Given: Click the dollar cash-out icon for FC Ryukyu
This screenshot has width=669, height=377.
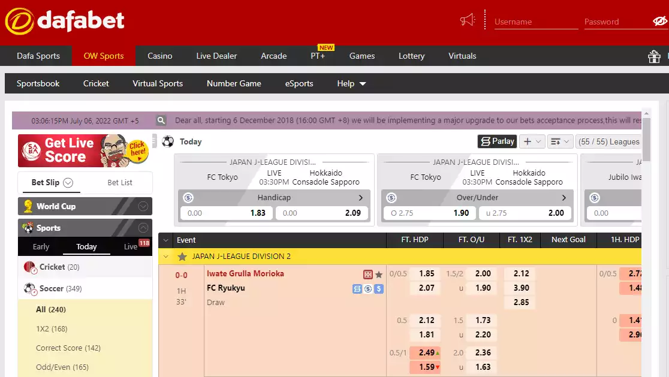Looking at the screenshot, I should click(379, 289).
